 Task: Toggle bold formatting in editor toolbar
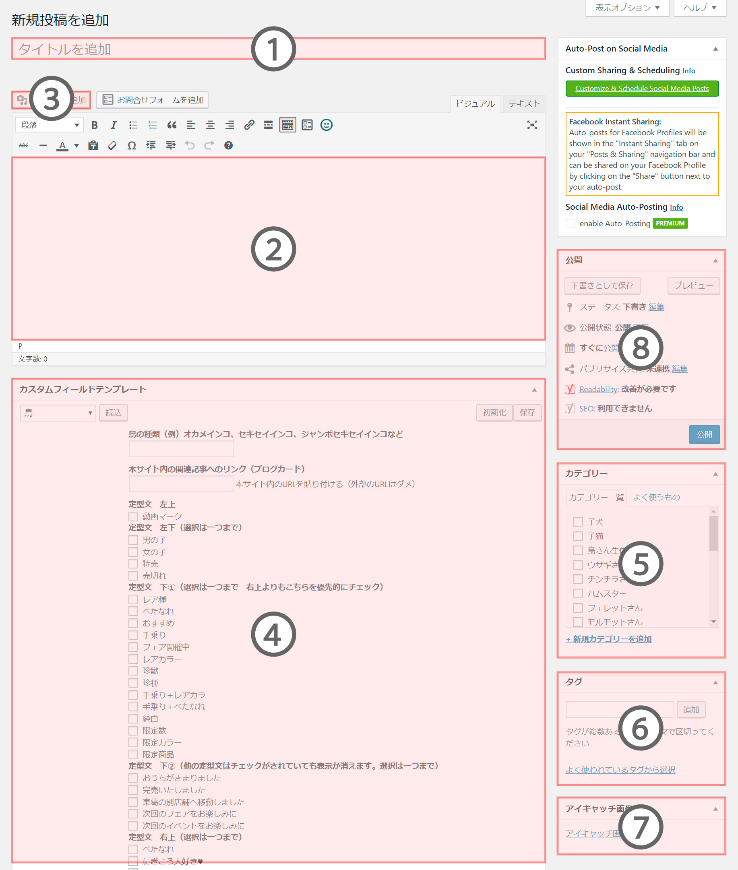95,125
